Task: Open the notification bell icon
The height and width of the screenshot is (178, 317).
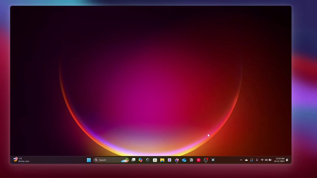Action: pyautogui.click(x=287, y=160)
